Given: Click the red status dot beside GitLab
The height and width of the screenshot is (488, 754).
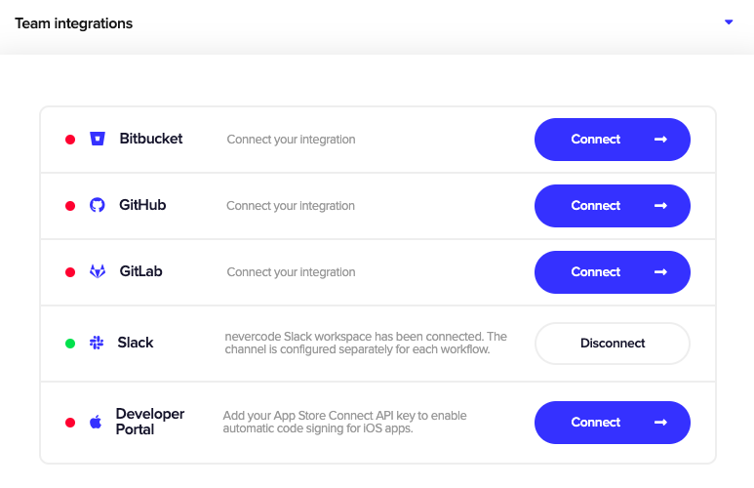Looking at the screenshot, I should [70, 272].
